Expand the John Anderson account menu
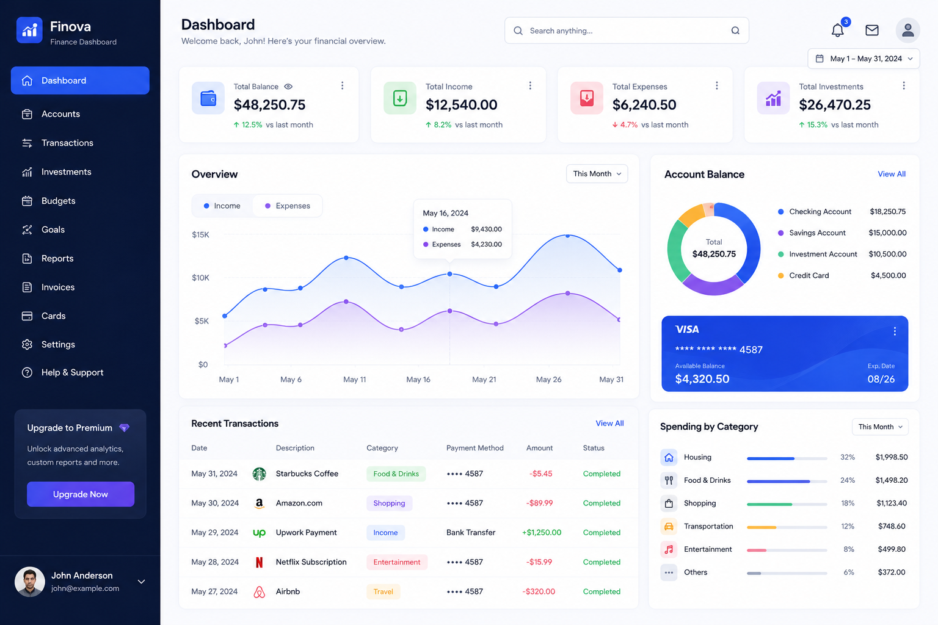Image resolution: width=938 pixels, height=625 pixels. tap(141, 582)
